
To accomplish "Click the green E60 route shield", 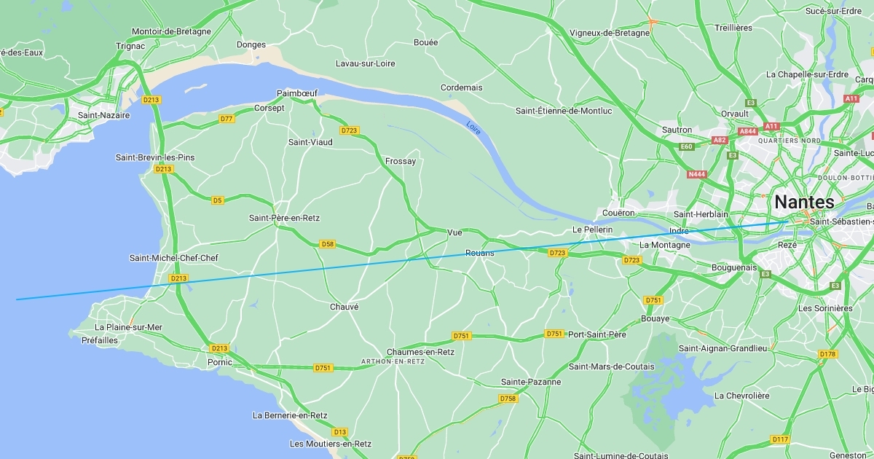I will 687,146.
